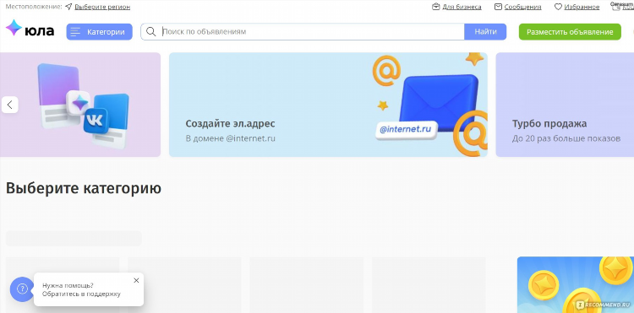
Task: Open the Выберите регион link
Action: point(102,7)
